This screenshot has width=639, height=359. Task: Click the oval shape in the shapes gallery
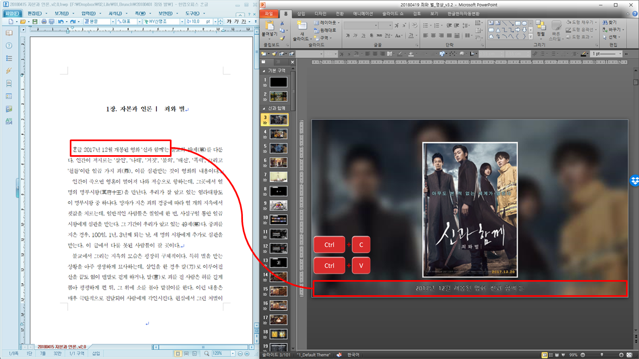pos(524,23)
